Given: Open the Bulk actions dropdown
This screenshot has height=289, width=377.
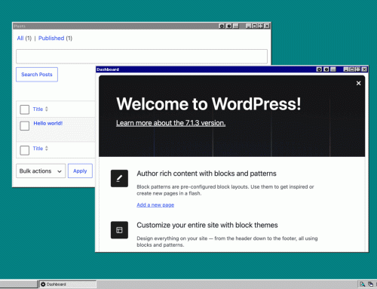Looking at the screenshot, I should coord(41,171).
